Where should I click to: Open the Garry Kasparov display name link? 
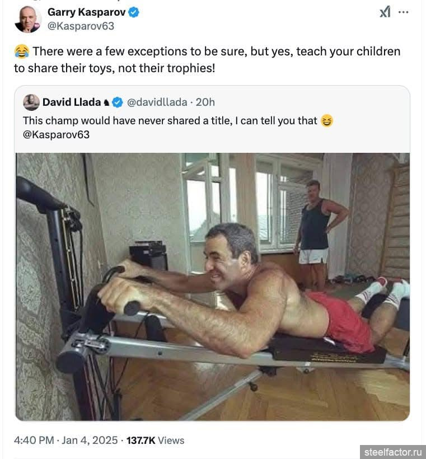(86, 12)
